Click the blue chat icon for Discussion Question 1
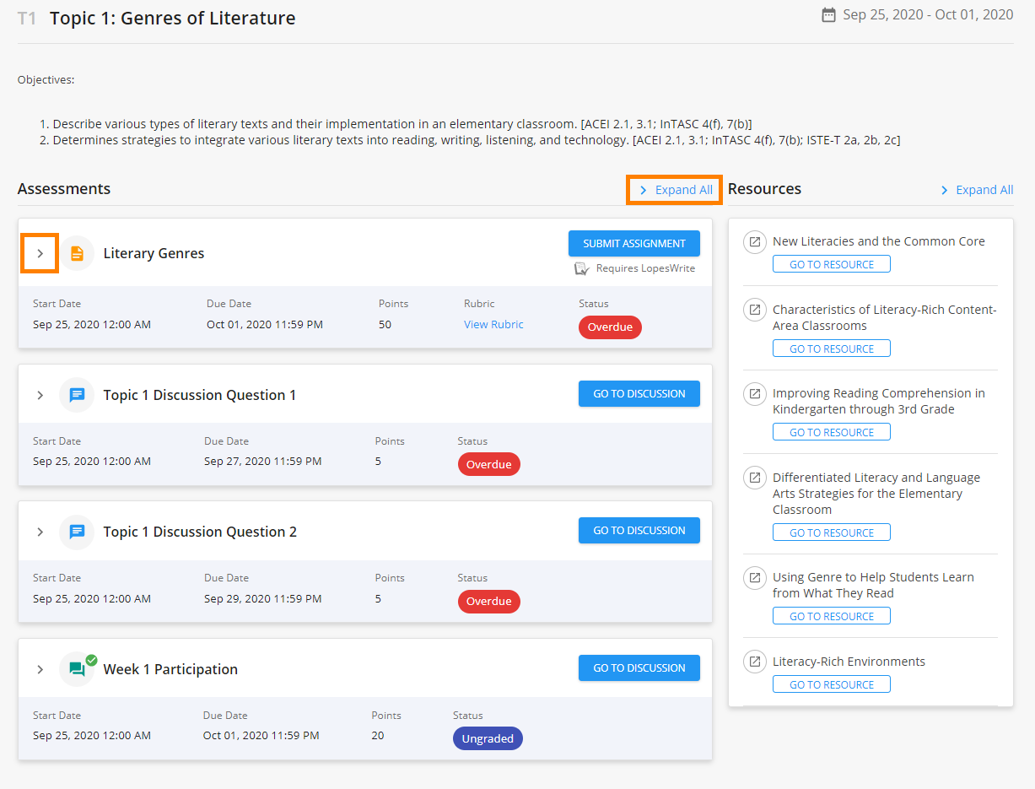Screen dimensions: 1035x789 tap(77, 395)
